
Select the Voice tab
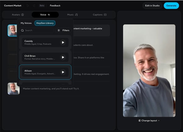[x=45, y=15]
